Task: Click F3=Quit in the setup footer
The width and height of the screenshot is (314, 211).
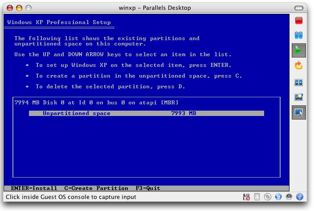Action: (148, 188)
